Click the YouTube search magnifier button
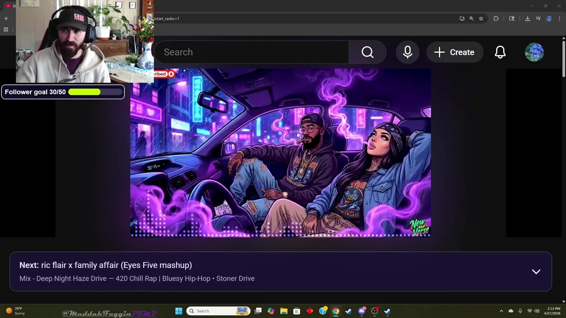 pos(367,52)
